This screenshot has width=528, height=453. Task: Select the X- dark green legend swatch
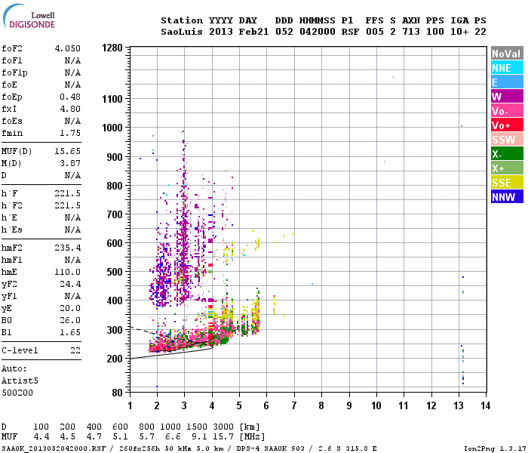tap(507, 154)
